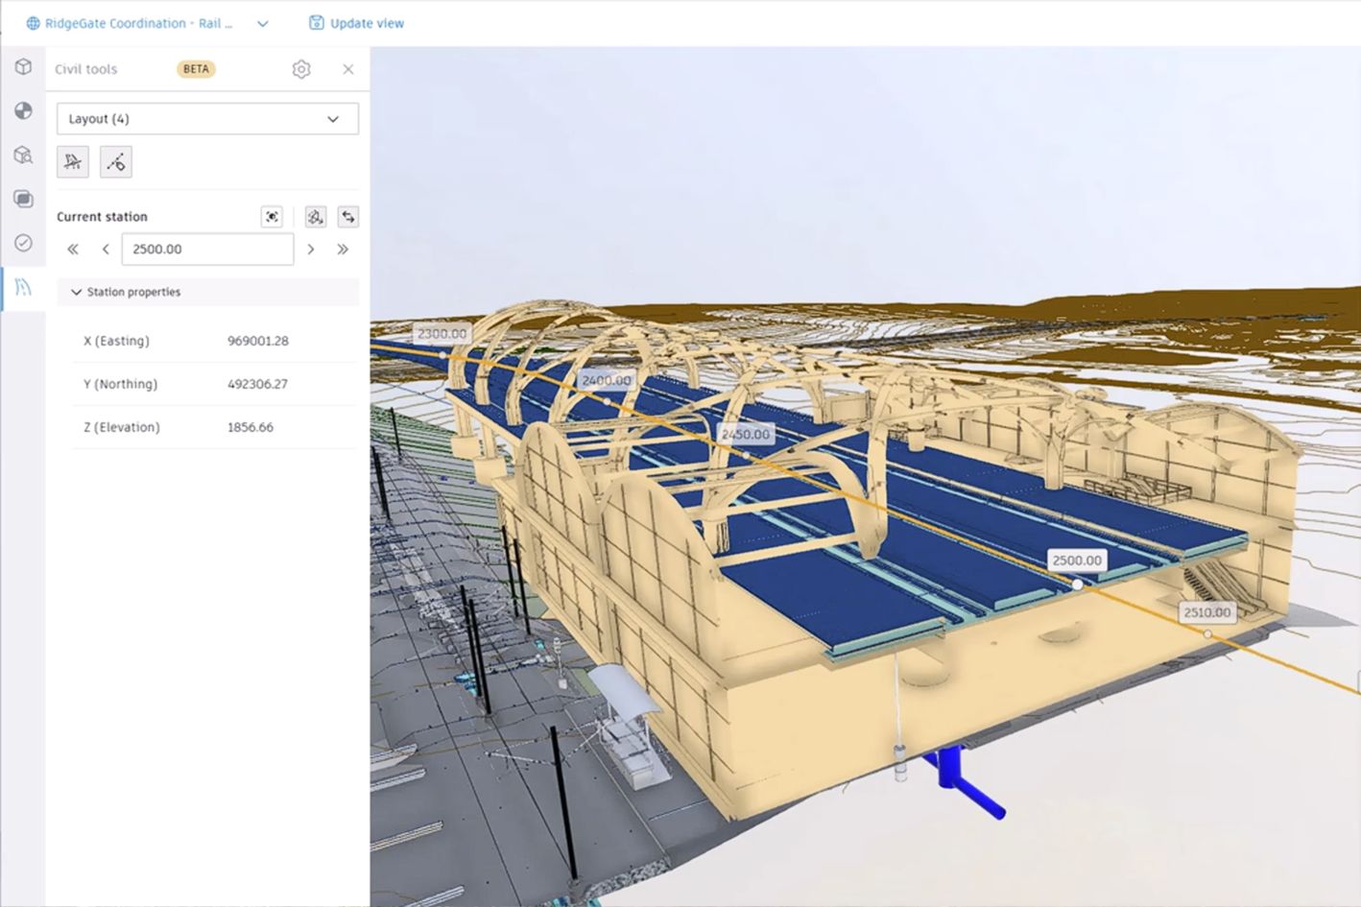Click the 3D model cube icon in sidebar
Image resolution: width=1361 pixels, height=907 pixels.
24,67
